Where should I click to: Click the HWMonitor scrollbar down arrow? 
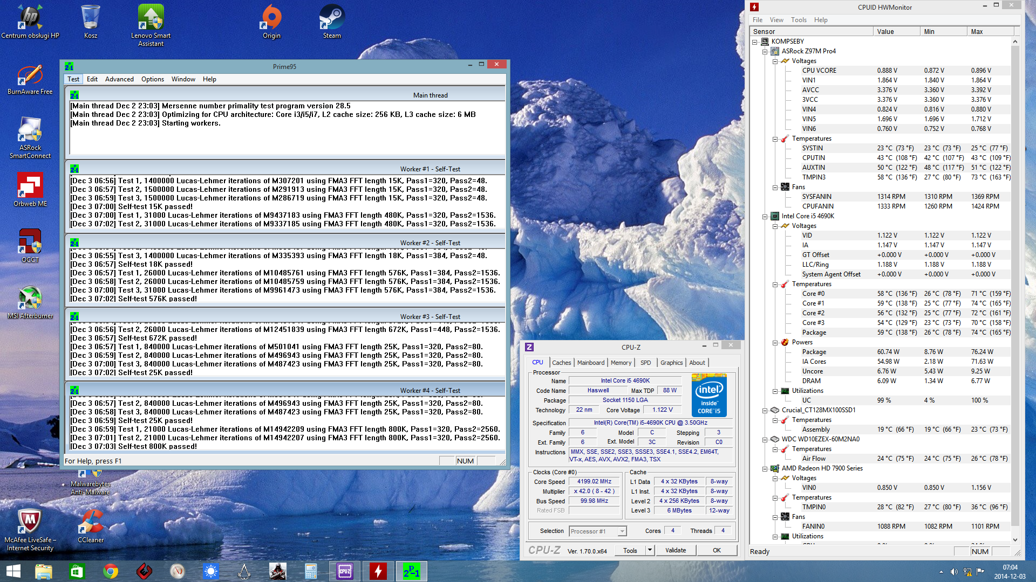1015,539
